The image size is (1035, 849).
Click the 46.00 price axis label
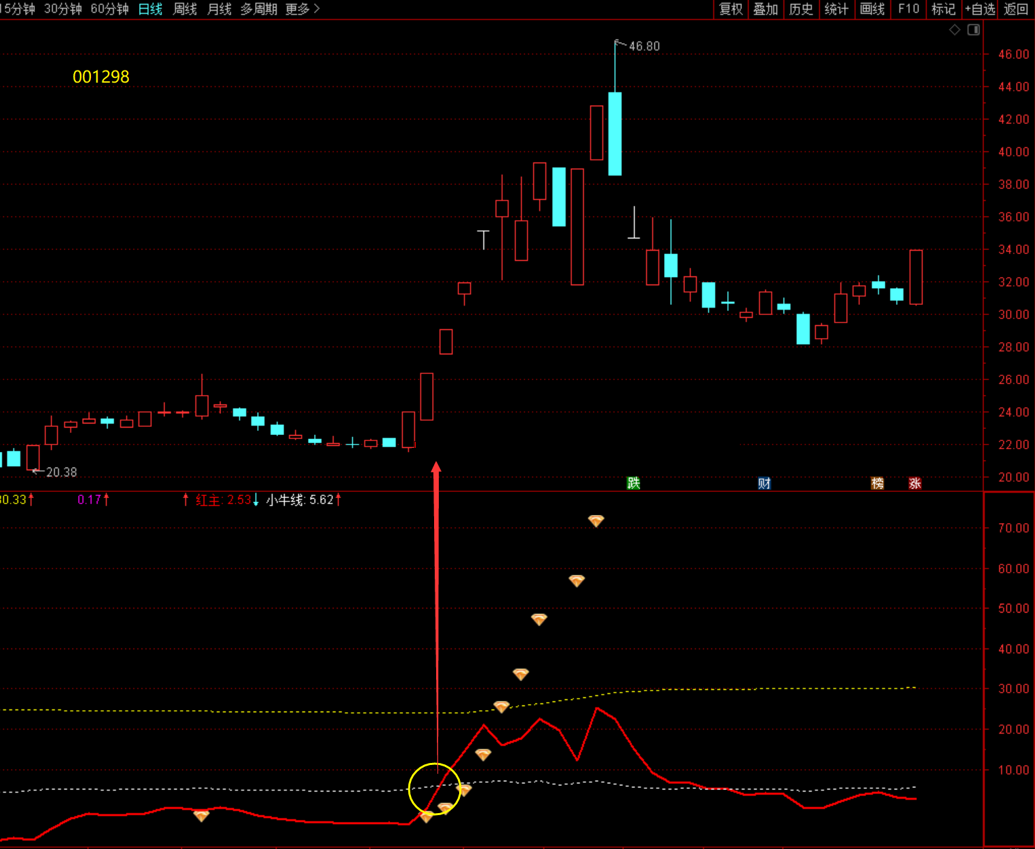pyautogui.click(x=1013, y=54)
